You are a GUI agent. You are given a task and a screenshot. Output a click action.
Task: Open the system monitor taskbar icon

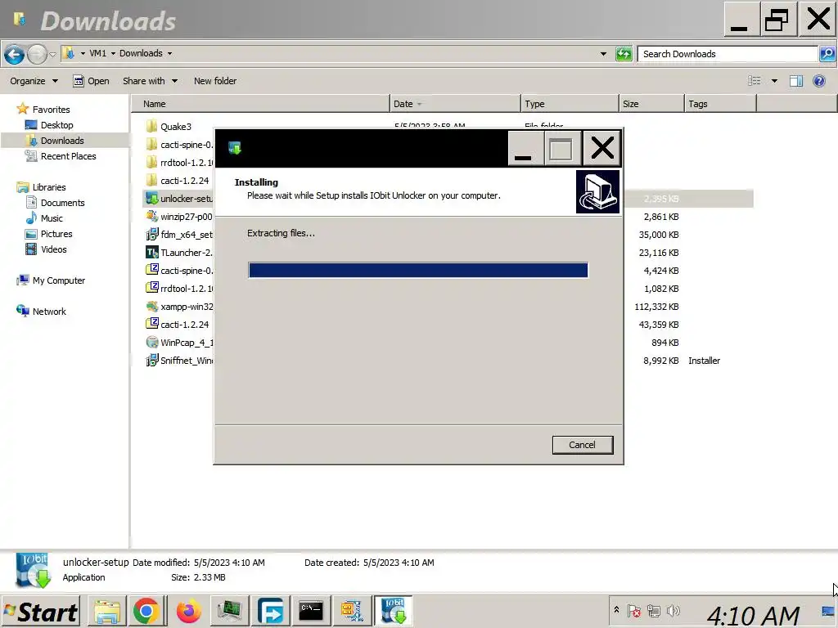(229, 611)
